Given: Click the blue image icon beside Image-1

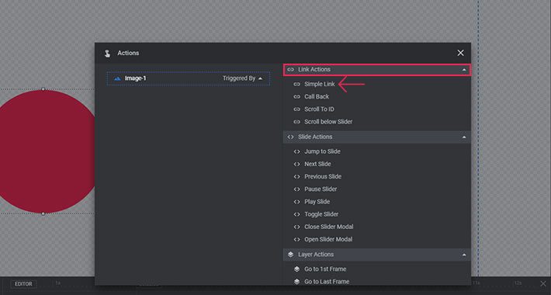Looking at the screenshot, I should point(117,78).
